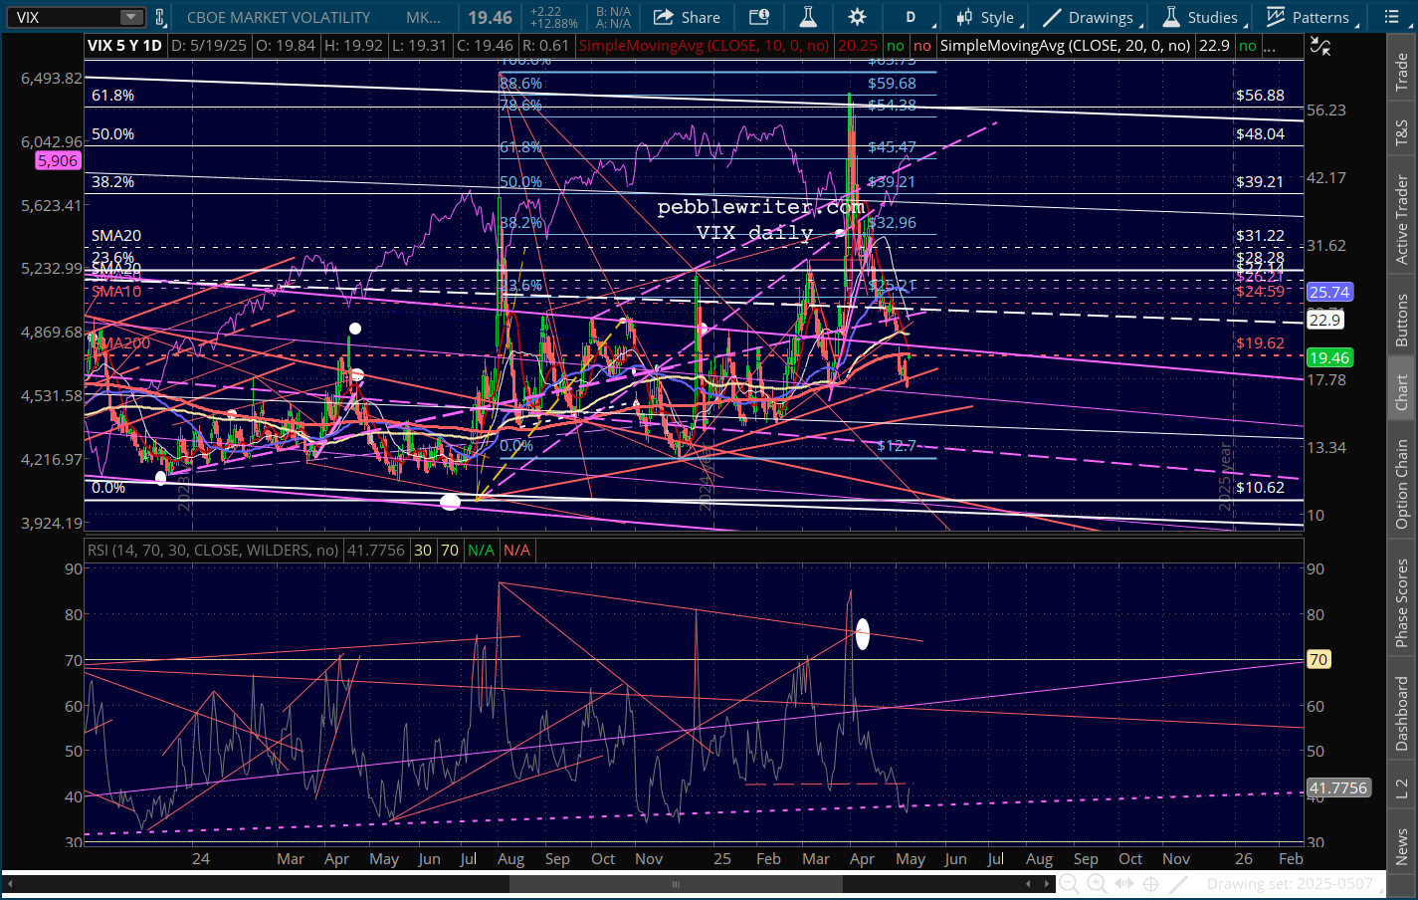The width and height of the screenshot is (1418, 900).
Task: Select the trendline drawing tool icon
Action: (x=1179, y=883)
